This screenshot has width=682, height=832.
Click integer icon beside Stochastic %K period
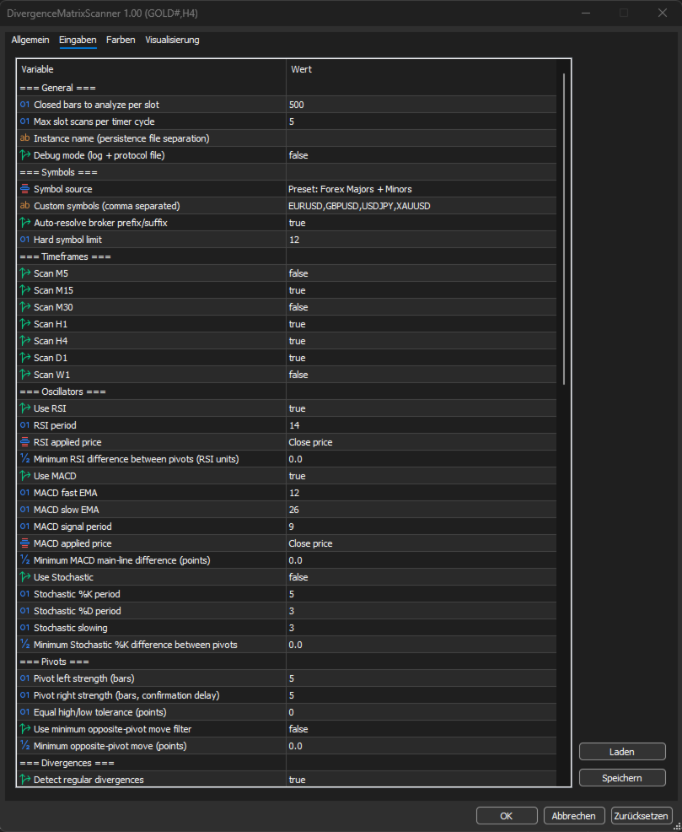pos(25,594)
